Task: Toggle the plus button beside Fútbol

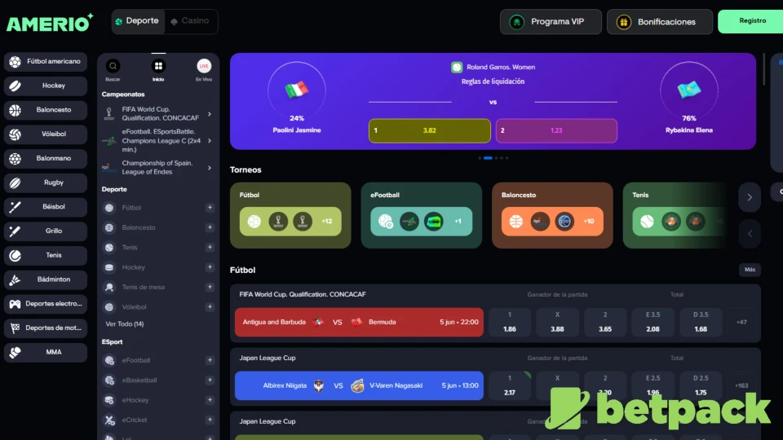Action: 210,208
